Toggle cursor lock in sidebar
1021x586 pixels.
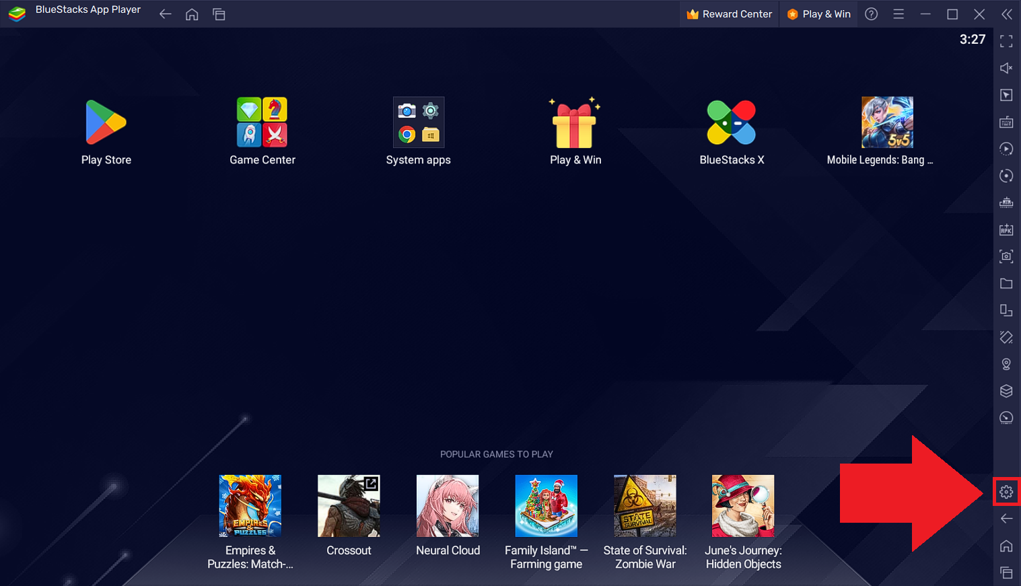coord(1006,95)
